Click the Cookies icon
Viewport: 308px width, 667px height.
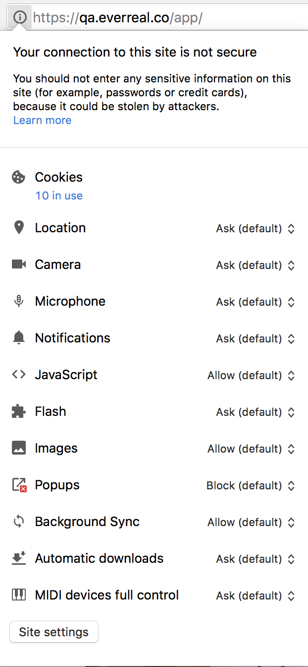pyautogui.click(x=18, y=177)
